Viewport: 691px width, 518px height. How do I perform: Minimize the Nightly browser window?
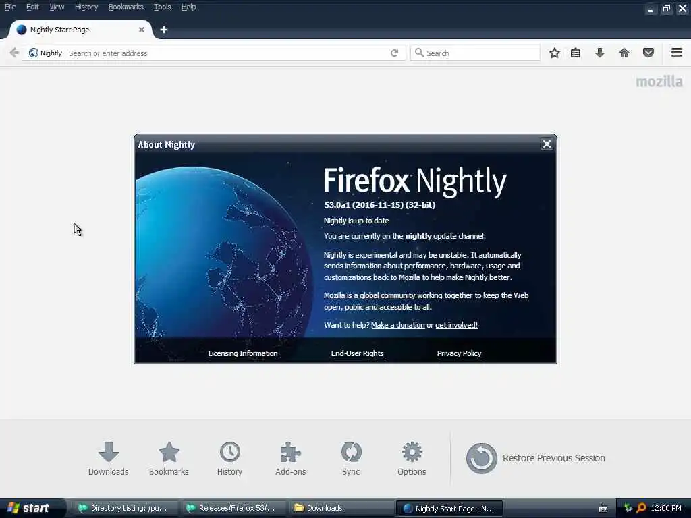point(650,9)
